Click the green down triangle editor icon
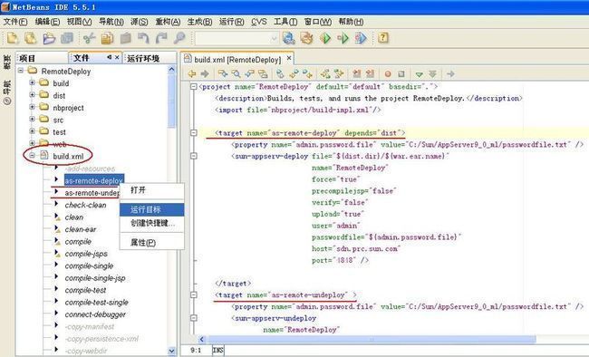The width and height of the screenshot is (589, 357). click(420, 74)
